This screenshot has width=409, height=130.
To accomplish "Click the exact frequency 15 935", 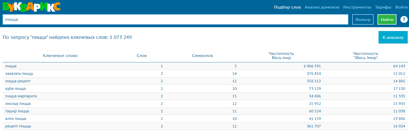I will 399,104.
